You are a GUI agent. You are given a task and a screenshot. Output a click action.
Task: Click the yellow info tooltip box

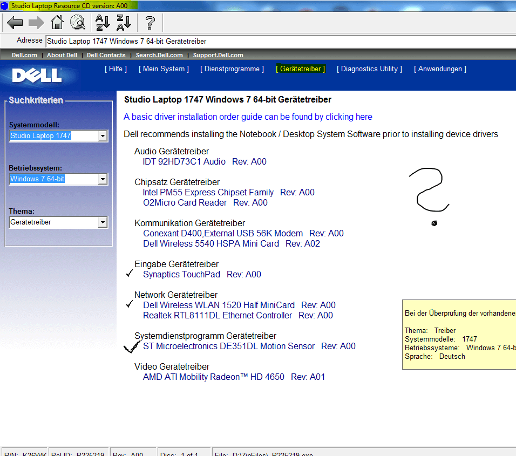coord(459,335)
